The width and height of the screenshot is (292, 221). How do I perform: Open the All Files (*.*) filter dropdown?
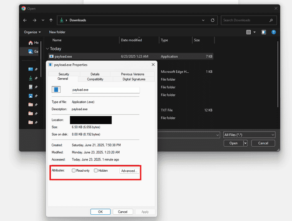pyautogui.click(x=249, y=135)
